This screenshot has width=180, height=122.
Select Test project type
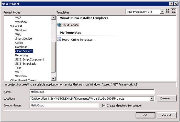(x=18, y=68)
